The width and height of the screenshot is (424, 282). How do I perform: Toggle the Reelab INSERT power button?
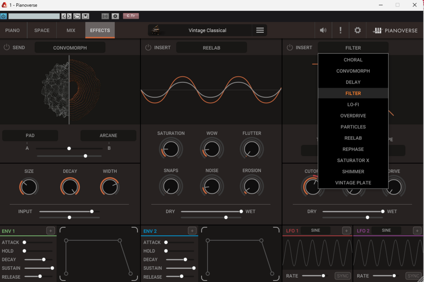pyautogui.click(x=148, y=47)
